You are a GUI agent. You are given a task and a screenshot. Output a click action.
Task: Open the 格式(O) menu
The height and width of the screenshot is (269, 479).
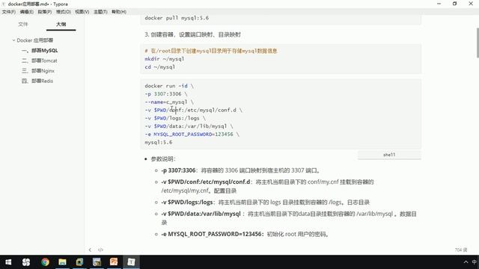pyautogui.click(x=63, y=12)
